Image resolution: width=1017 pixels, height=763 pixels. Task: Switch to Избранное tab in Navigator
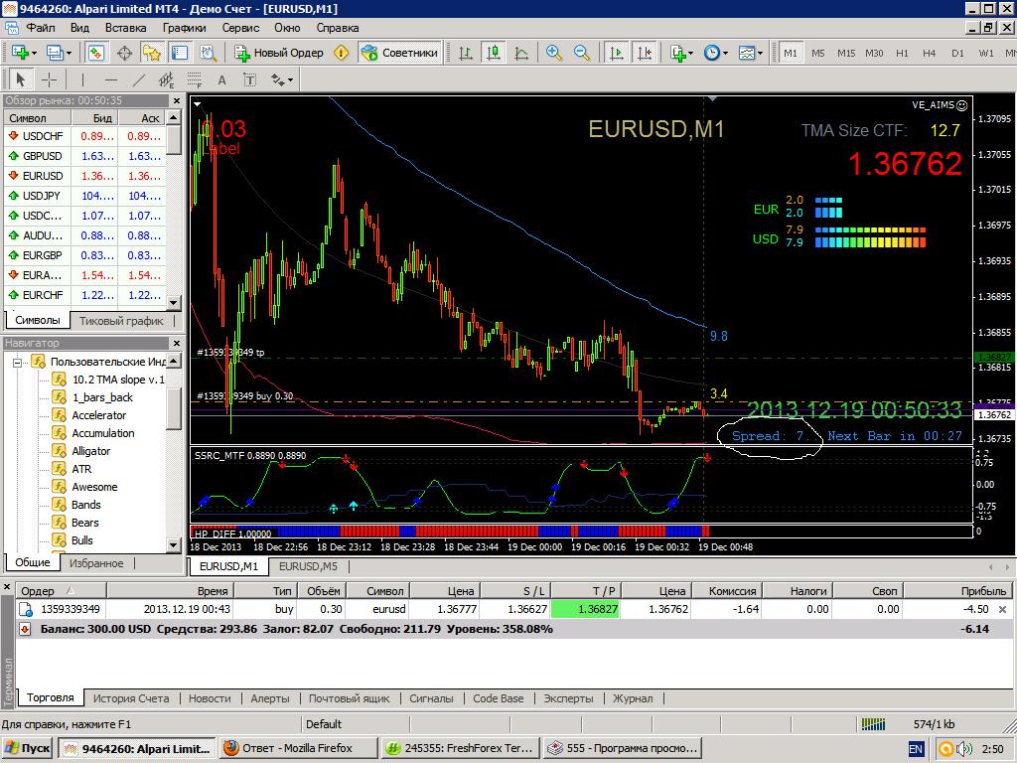click(x=96, y=563)
